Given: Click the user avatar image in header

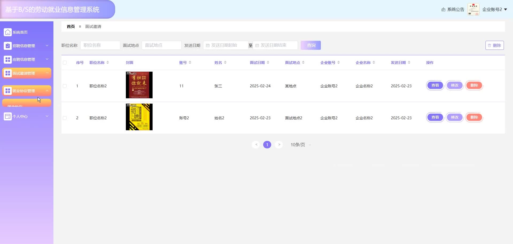Looking at the screenshot, I should (x=473, y=10).
